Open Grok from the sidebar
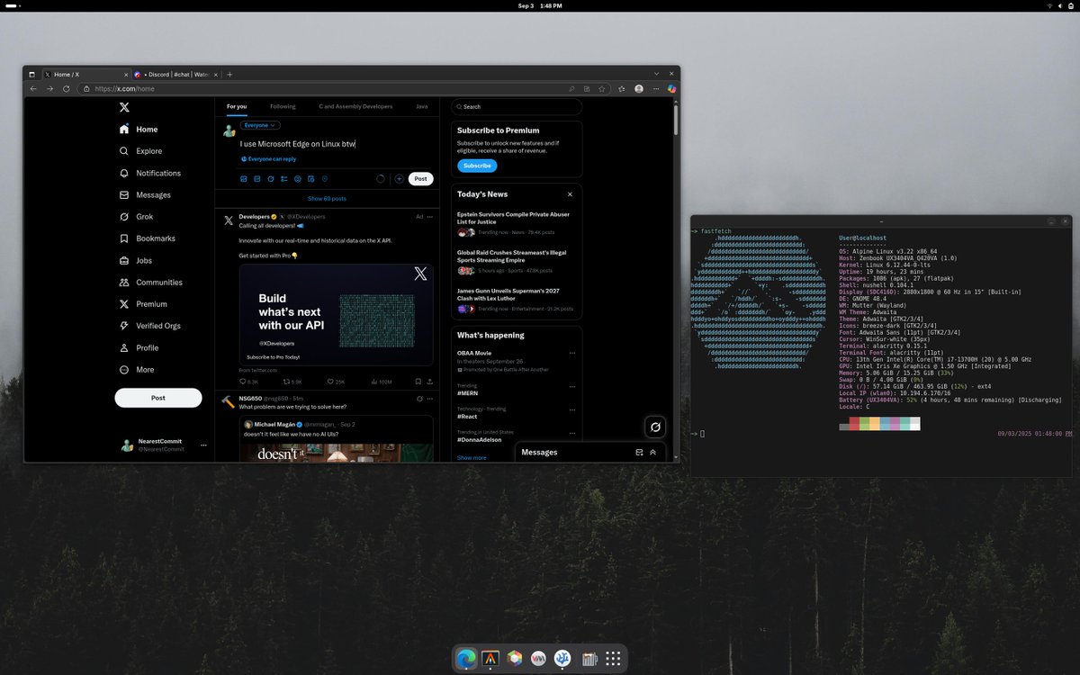The image size is (1080, 675). pos(136,217)
